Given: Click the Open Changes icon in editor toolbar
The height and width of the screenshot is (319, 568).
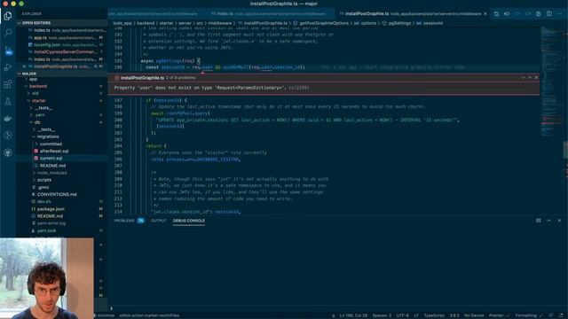Looking at the screenshot, I should coord(496,14).
